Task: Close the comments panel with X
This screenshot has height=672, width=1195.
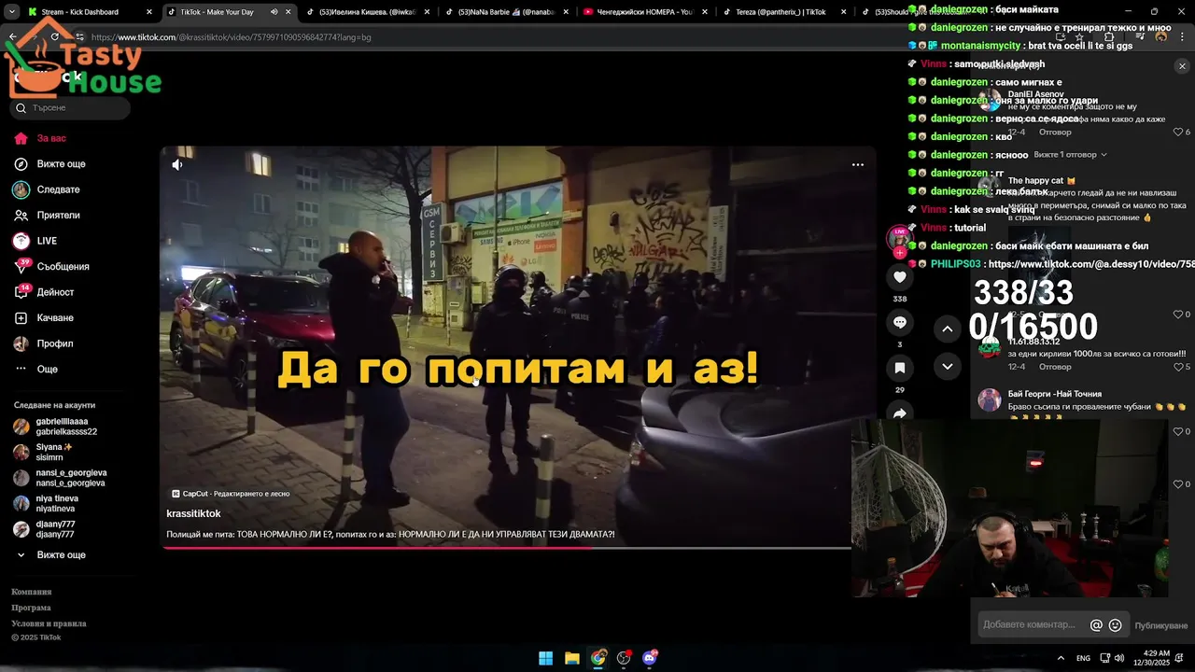Action: (1182, 66)
